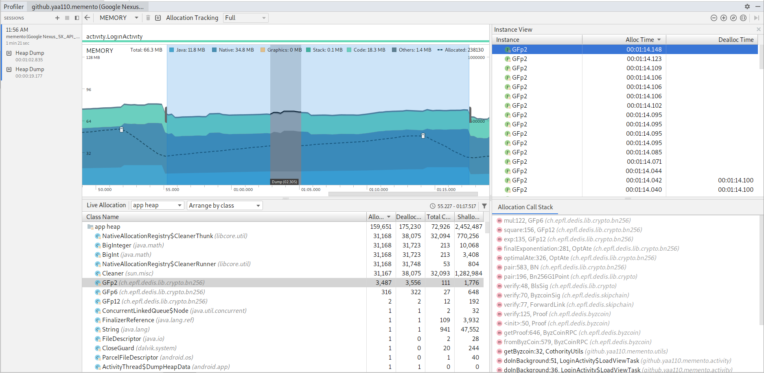Capture a heap dump using the download icon

pyautogui.click(x=158, y=17)
